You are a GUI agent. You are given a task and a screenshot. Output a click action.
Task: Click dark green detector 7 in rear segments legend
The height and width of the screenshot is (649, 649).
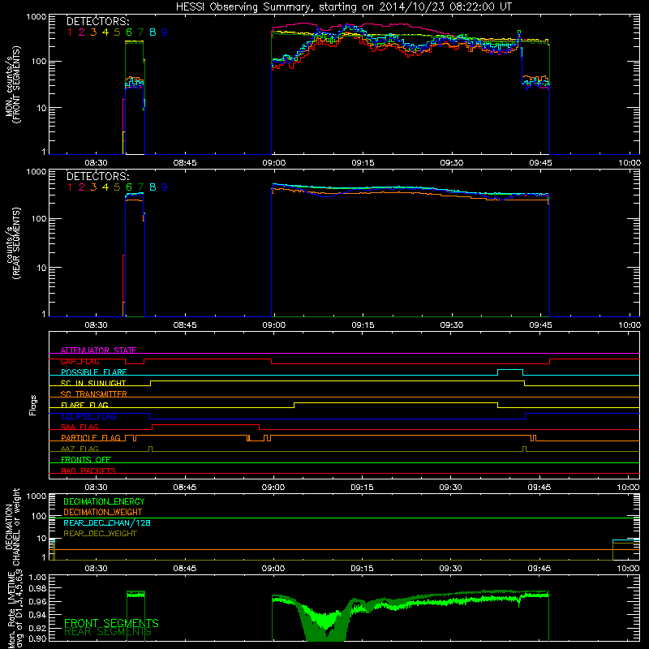tap(140, 187)
